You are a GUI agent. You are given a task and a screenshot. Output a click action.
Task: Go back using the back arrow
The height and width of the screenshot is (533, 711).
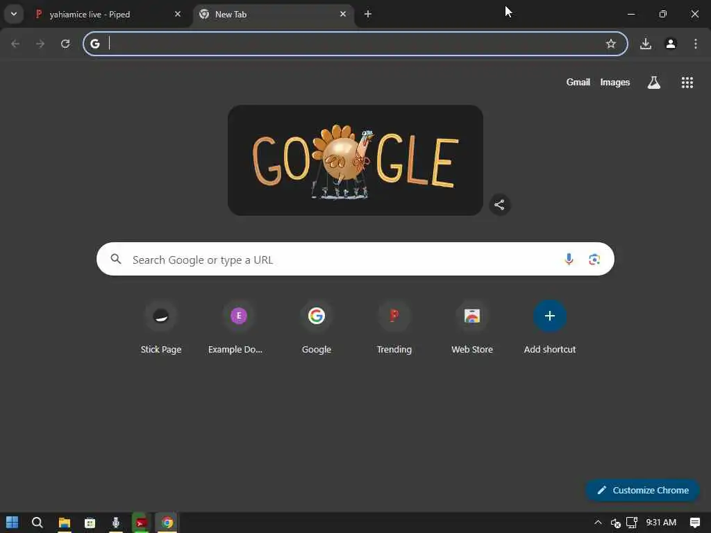point(15,44)
